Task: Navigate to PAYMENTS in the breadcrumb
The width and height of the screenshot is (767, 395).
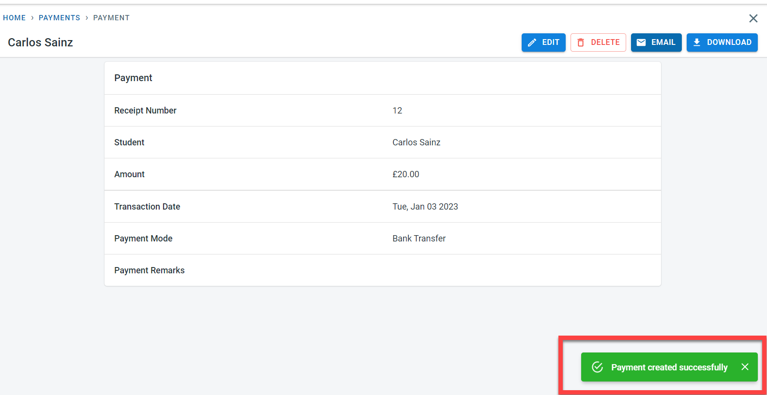Action: coord(60,18)
